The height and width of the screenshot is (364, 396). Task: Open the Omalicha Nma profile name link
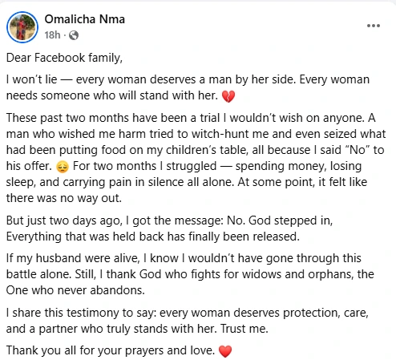[85, 19]
